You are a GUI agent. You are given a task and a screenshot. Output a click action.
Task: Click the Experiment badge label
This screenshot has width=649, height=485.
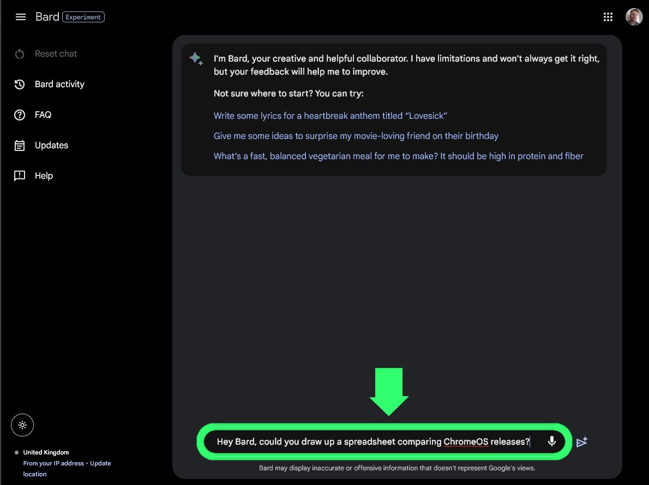pos(84,17)
